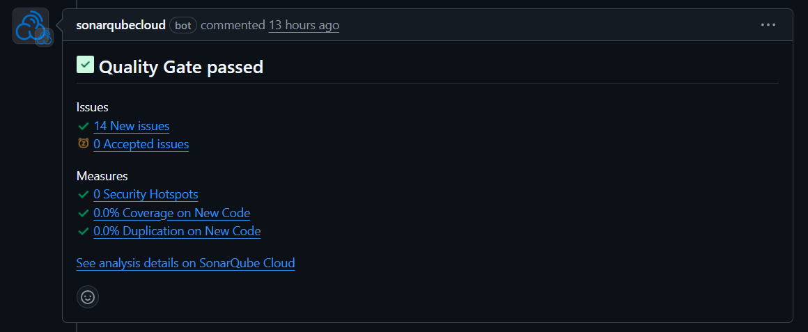Click the '13 hours ago' timestamp link
This screenshot has width=808, height=332.
tap(304, 25)
